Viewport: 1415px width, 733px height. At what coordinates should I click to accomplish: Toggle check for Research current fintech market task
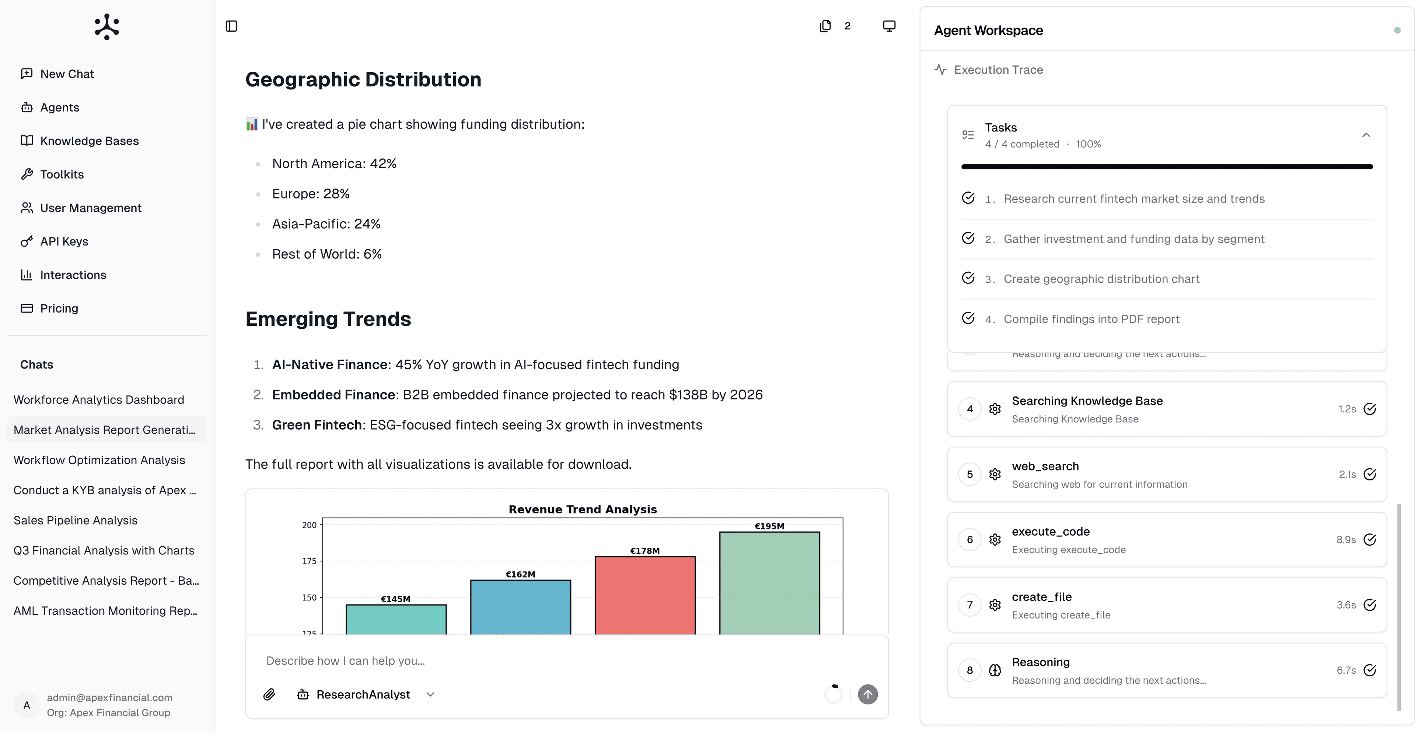[x=968, y=198]
